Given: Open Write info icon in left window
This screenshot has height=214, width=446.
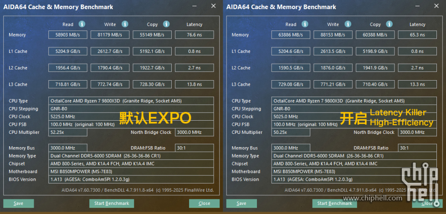Looking at the screenshot, I should (125, 24).
